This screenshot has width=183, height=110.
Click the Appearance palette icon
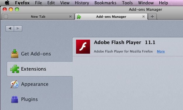tap(15, 84)
